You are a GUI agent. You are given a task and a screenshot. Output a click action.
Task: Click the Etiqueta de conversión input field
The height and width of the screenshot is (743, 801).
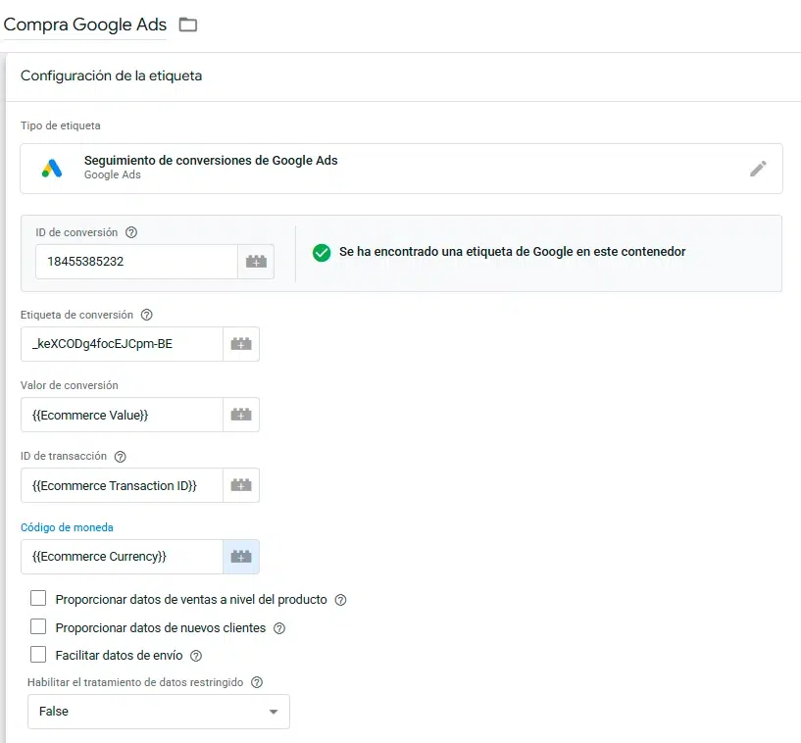tap(123, 344)
